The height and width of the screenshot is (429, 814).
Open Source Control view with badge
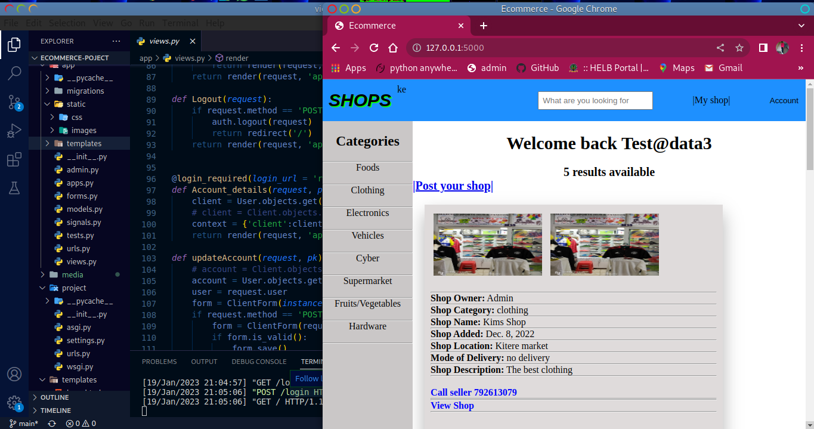click(x=14, y=102)
